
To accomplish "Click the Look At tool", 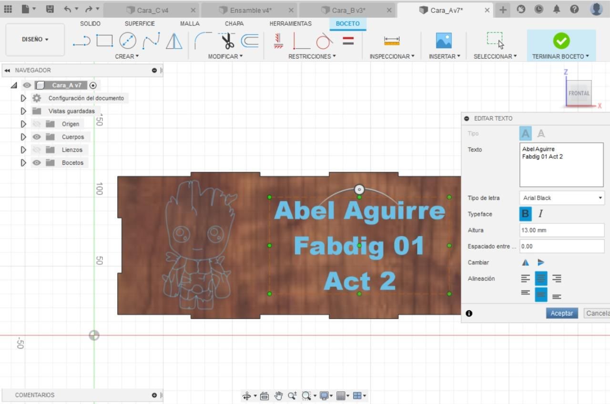I will (x=264, y=395).
